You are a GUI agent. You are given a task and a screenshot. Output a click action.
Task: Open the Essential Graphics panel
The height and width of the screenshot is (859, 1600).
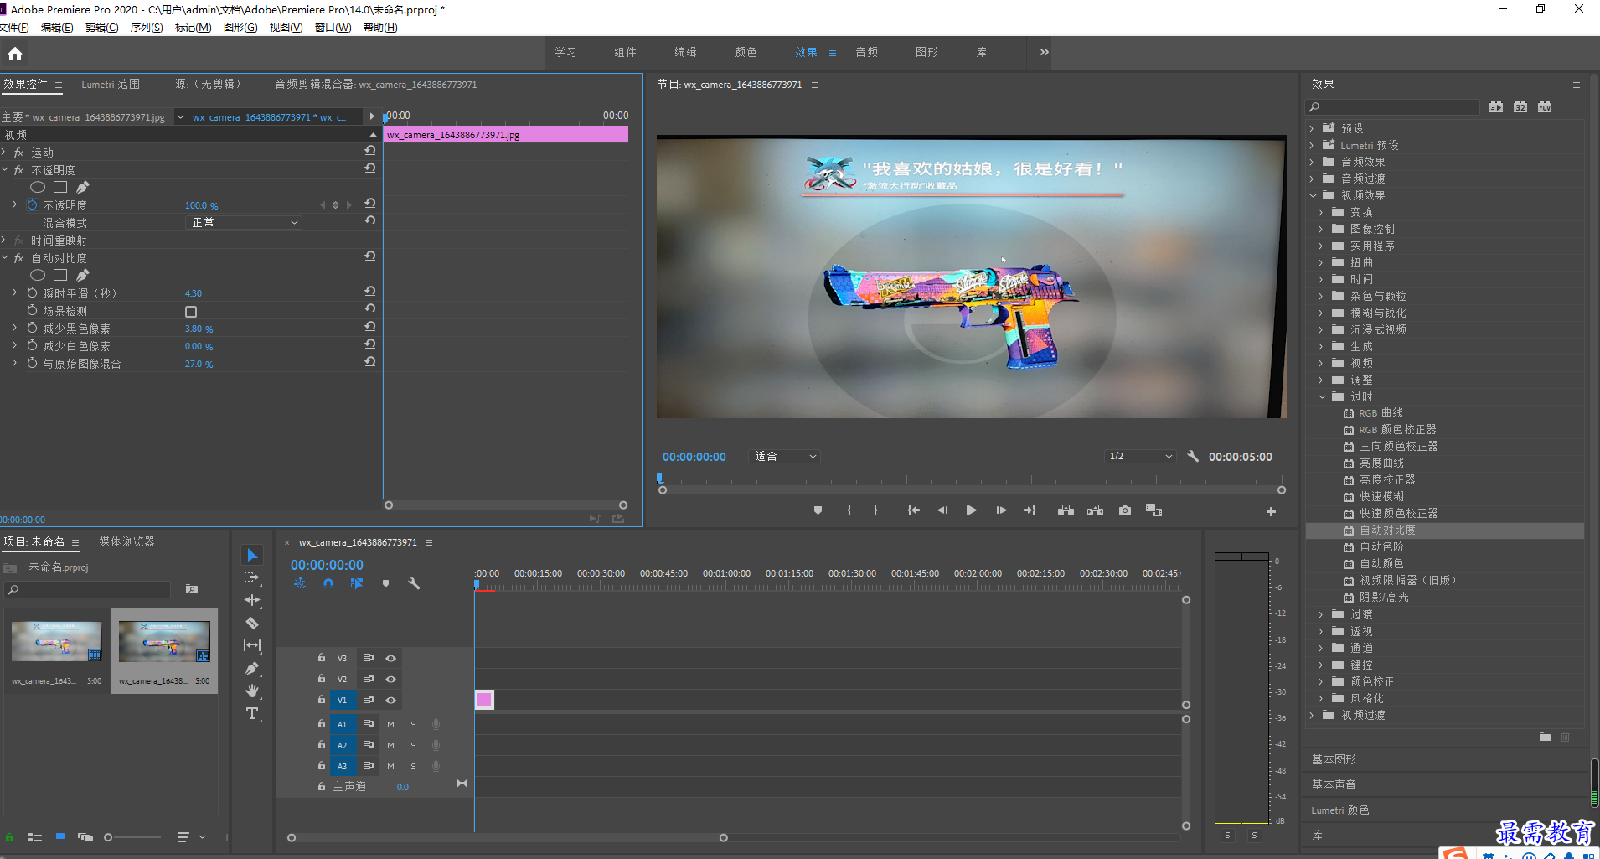[1334, 759]
